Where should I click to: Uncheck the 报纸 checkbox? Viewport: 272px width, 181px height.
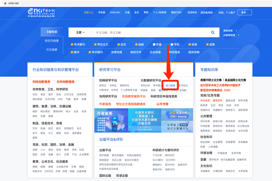136,44
